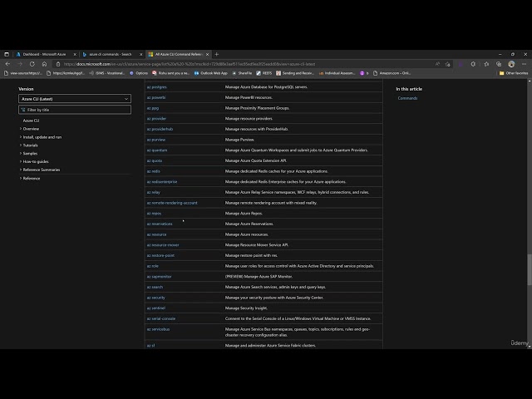
Task: Open the az sentinel command link
Action: pos(156,308)
